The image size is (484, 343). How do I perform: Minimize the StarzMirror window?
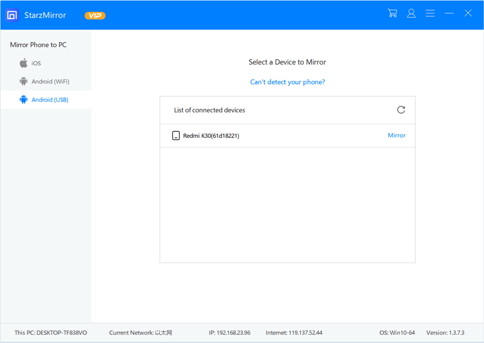[449, 13]
